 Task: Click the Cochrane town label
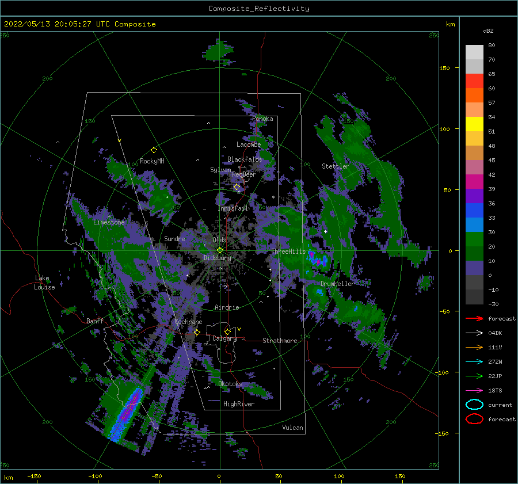(x=188, y=322)
